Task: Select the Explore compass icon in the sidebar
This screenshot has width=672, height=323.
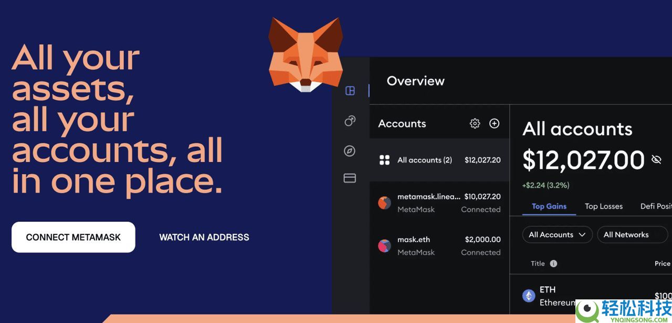Action: (350, 150)
